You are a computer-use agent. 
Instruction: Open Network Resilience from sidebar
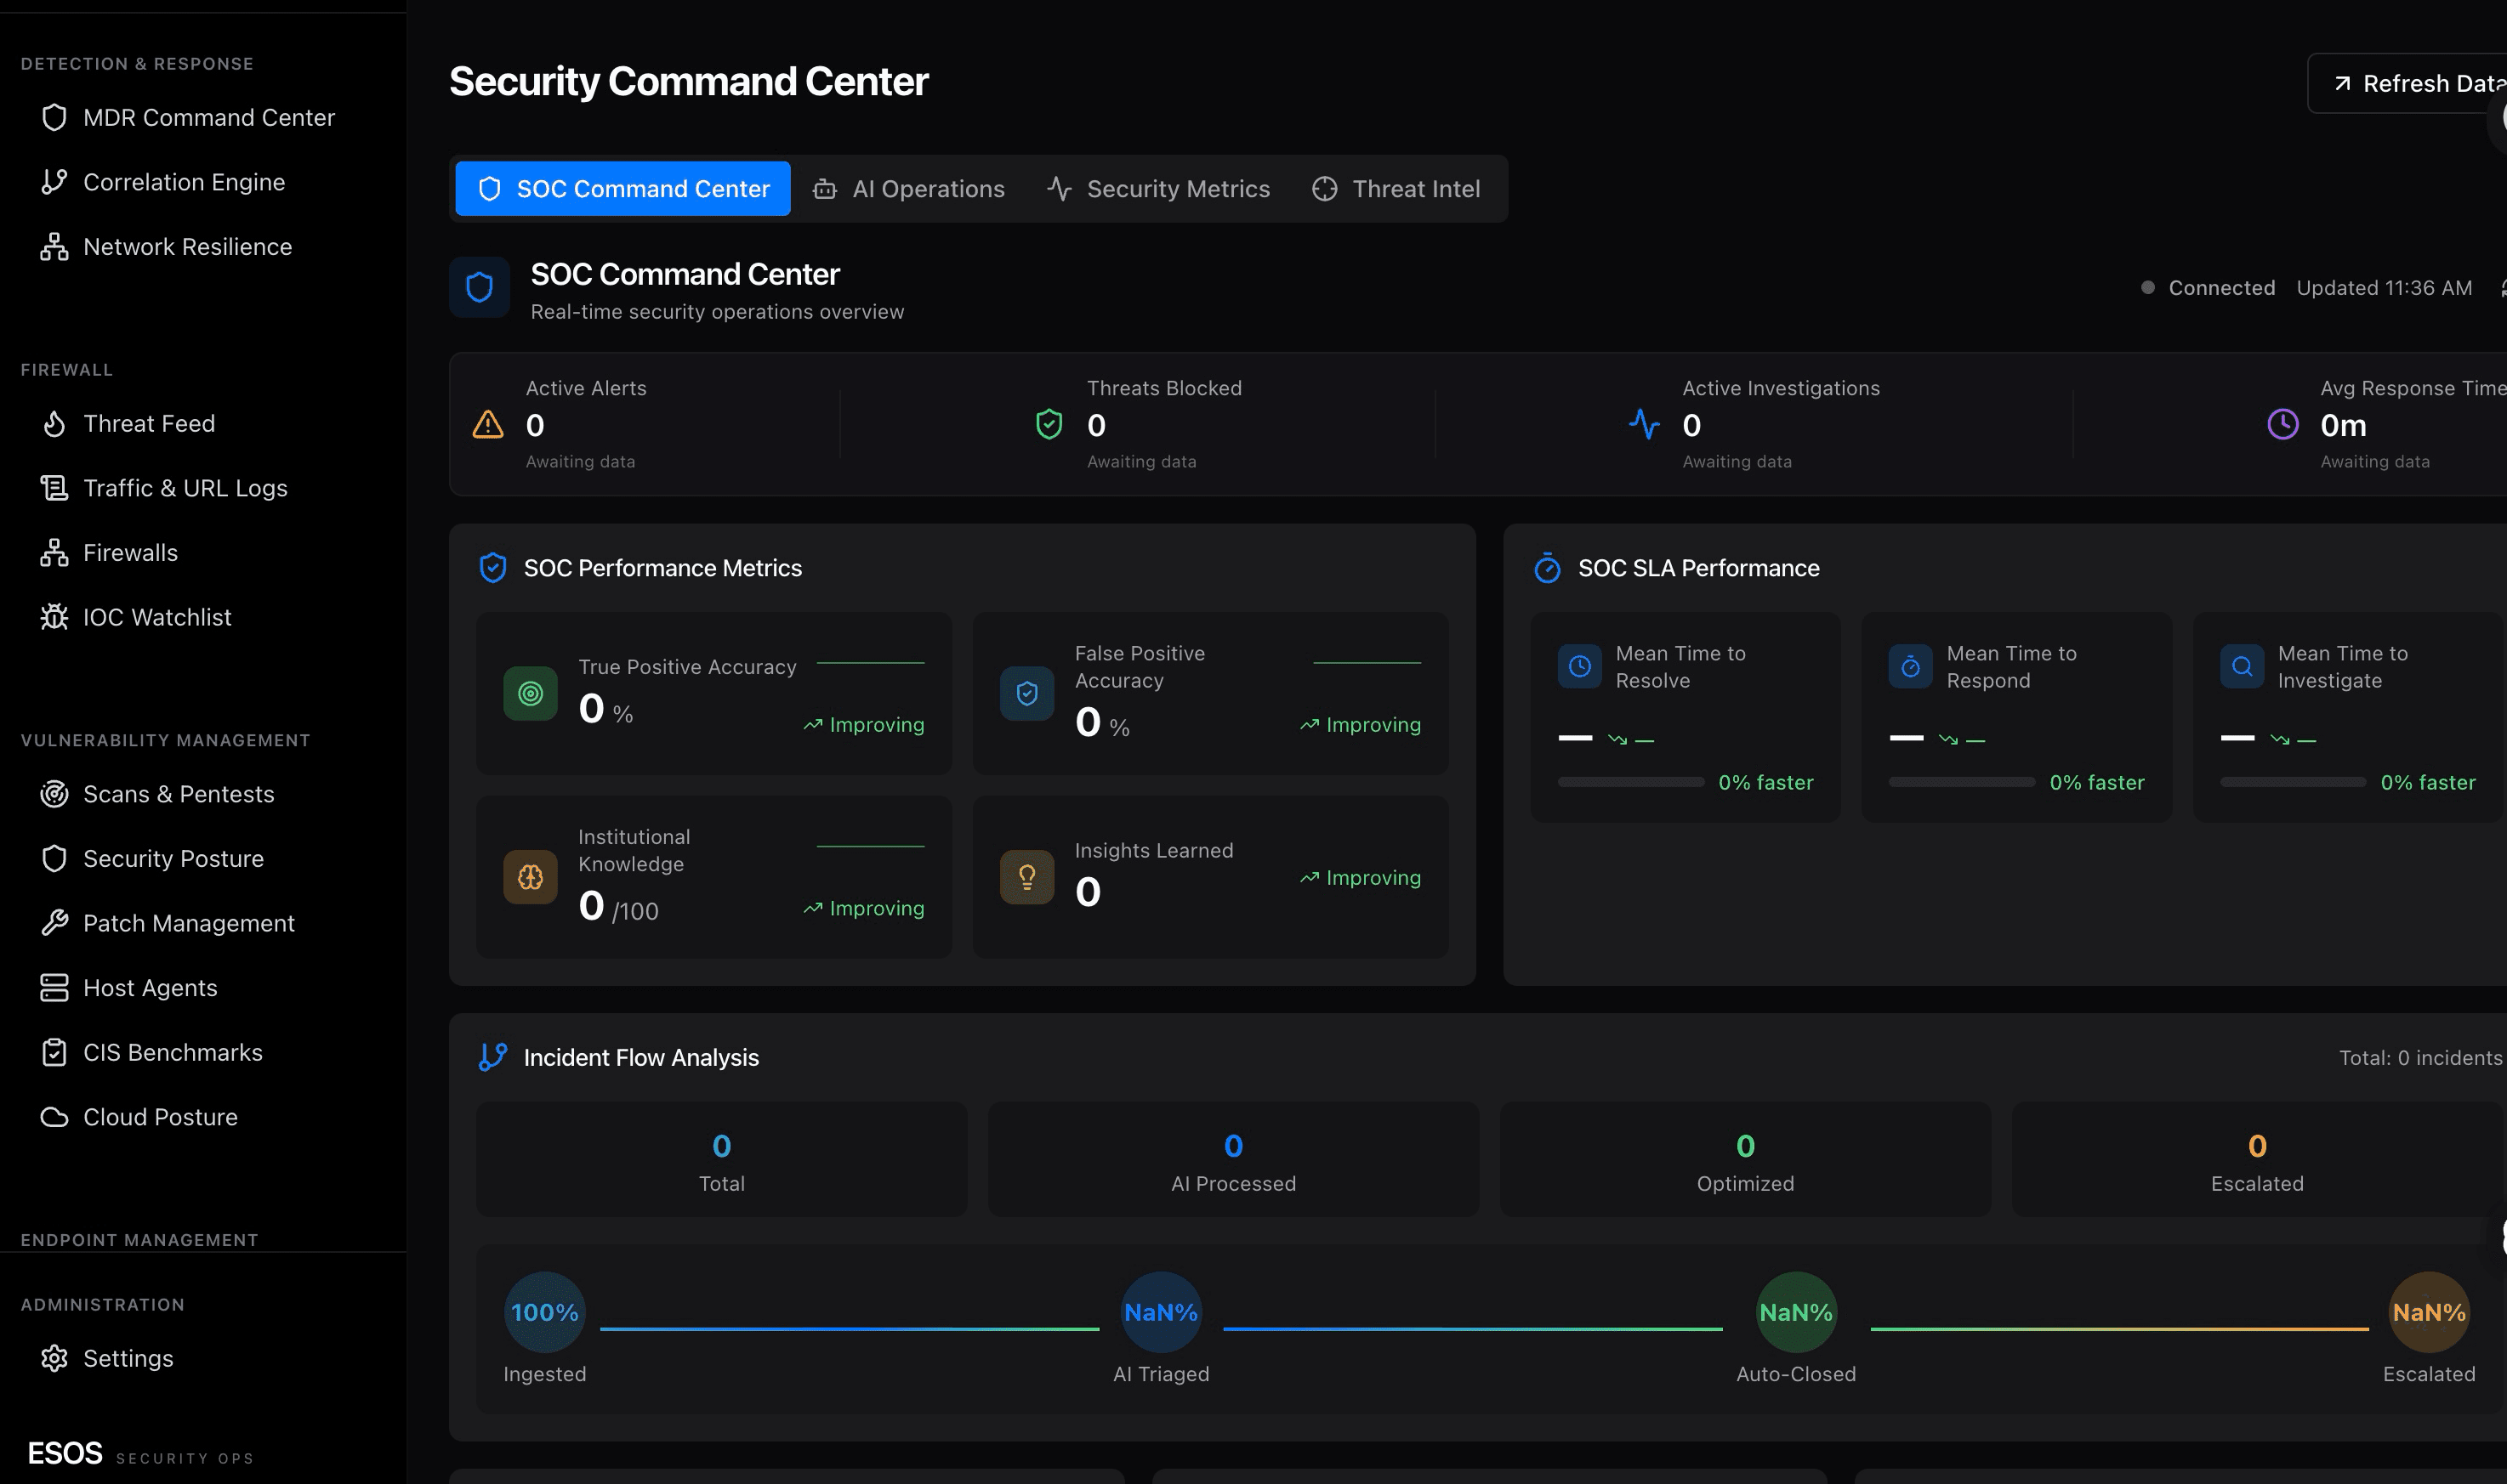203,247
